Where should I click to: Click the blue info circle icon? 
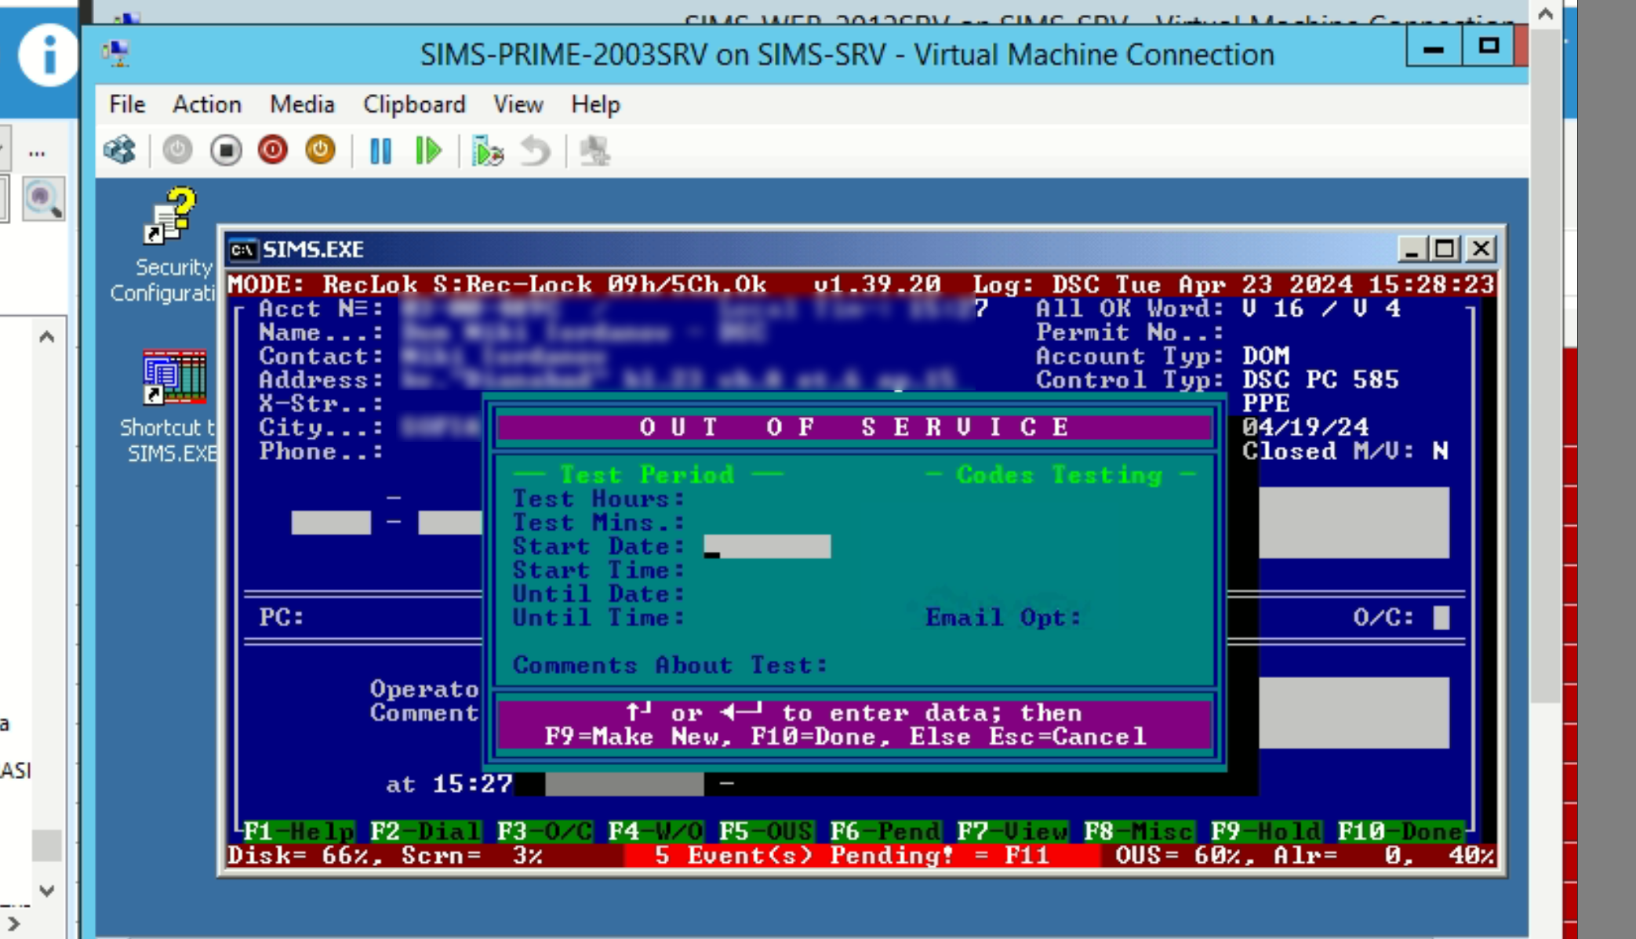(49, 55)
